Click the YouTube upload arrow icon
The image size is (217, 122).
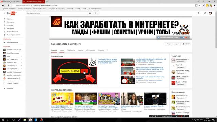[198, 13]
